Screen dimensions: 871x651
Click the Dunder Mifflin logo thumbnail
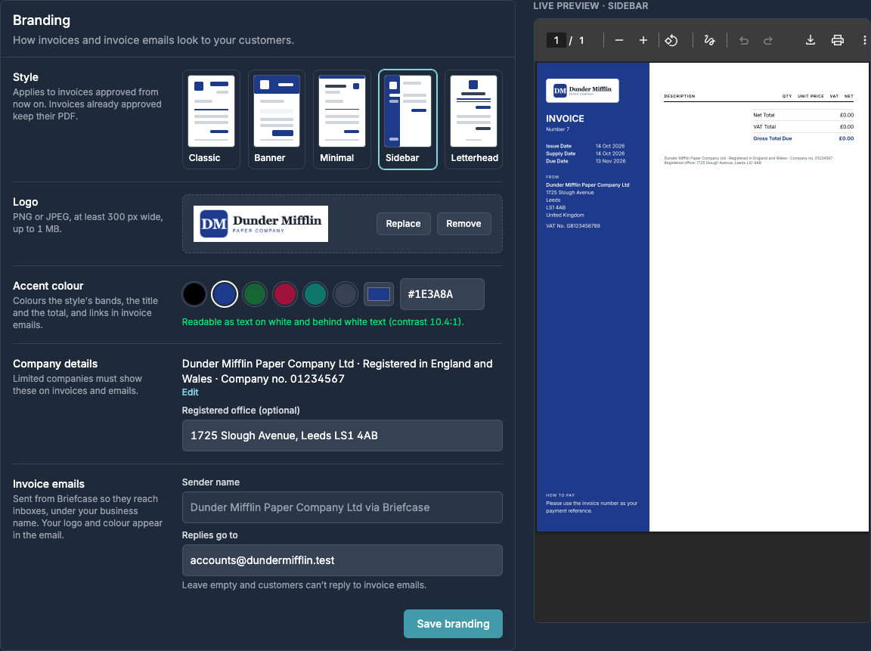pos(261,224)
